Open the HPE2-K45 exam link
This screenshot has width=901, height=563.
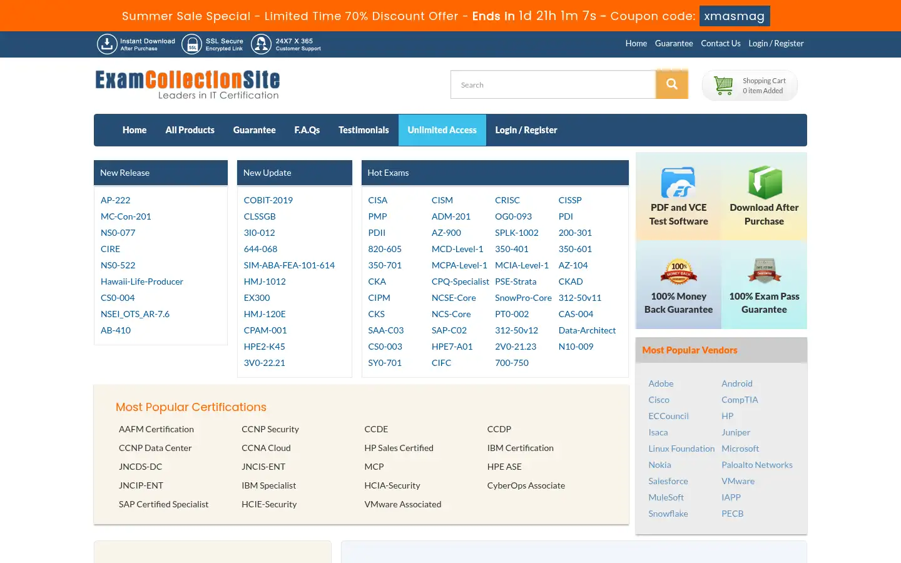click(265, 347)
